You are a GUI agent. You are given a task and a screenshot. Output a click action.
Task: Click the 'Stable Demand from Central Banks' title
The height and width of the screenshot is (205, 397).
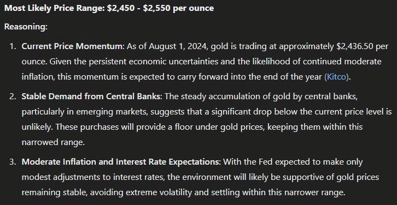[x=91, y=97]
